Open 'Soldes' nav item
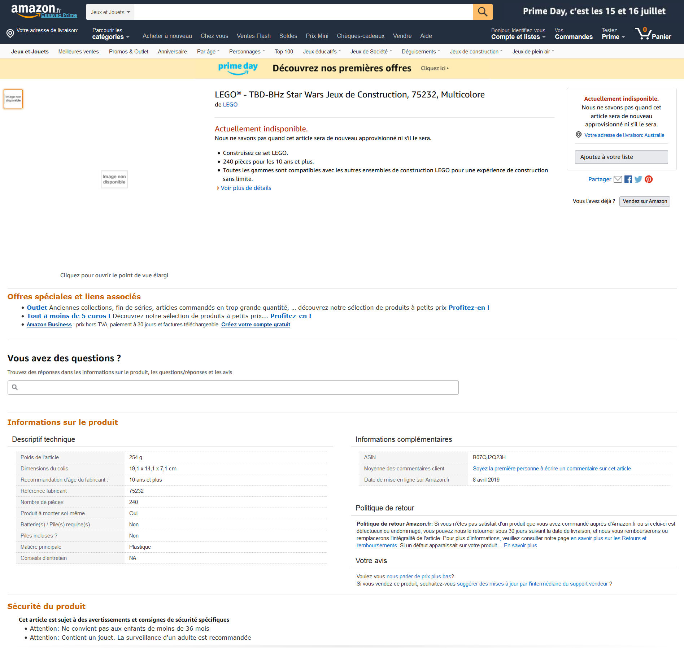The width and height of the screenshot is (684, 648). 288,36
